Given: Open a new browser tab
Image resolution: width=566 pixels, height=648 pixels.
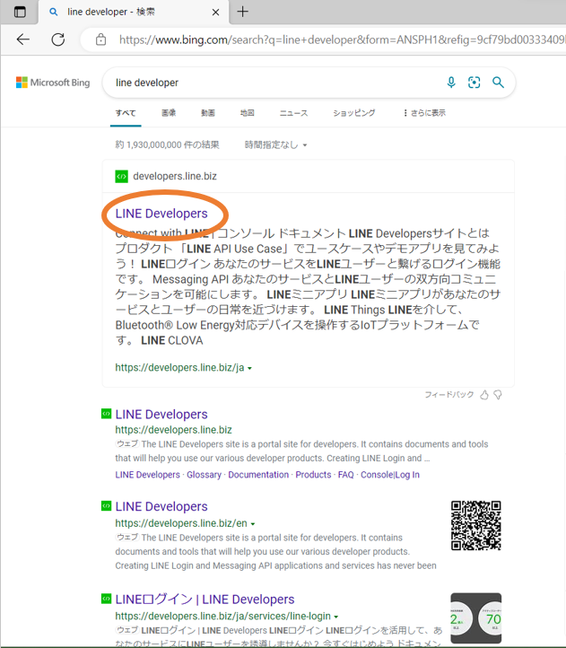Looking at the screenshot, I should 242,12.
